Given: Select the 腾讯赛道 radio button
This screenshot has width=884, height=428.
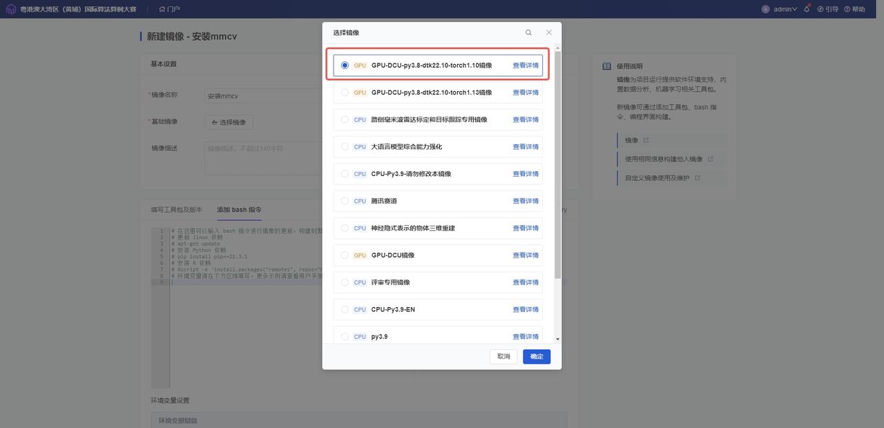Looking at the screenshot, I should 345,201.
